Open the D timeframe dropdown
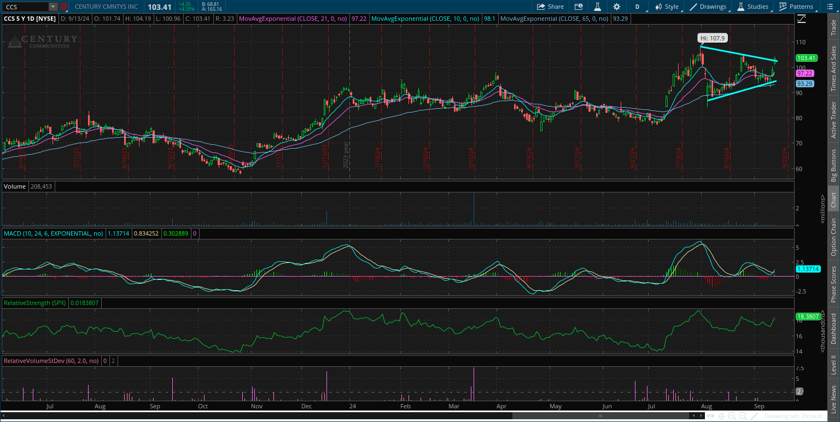Viewport: 840px width, 422px height. click(637, 7)
